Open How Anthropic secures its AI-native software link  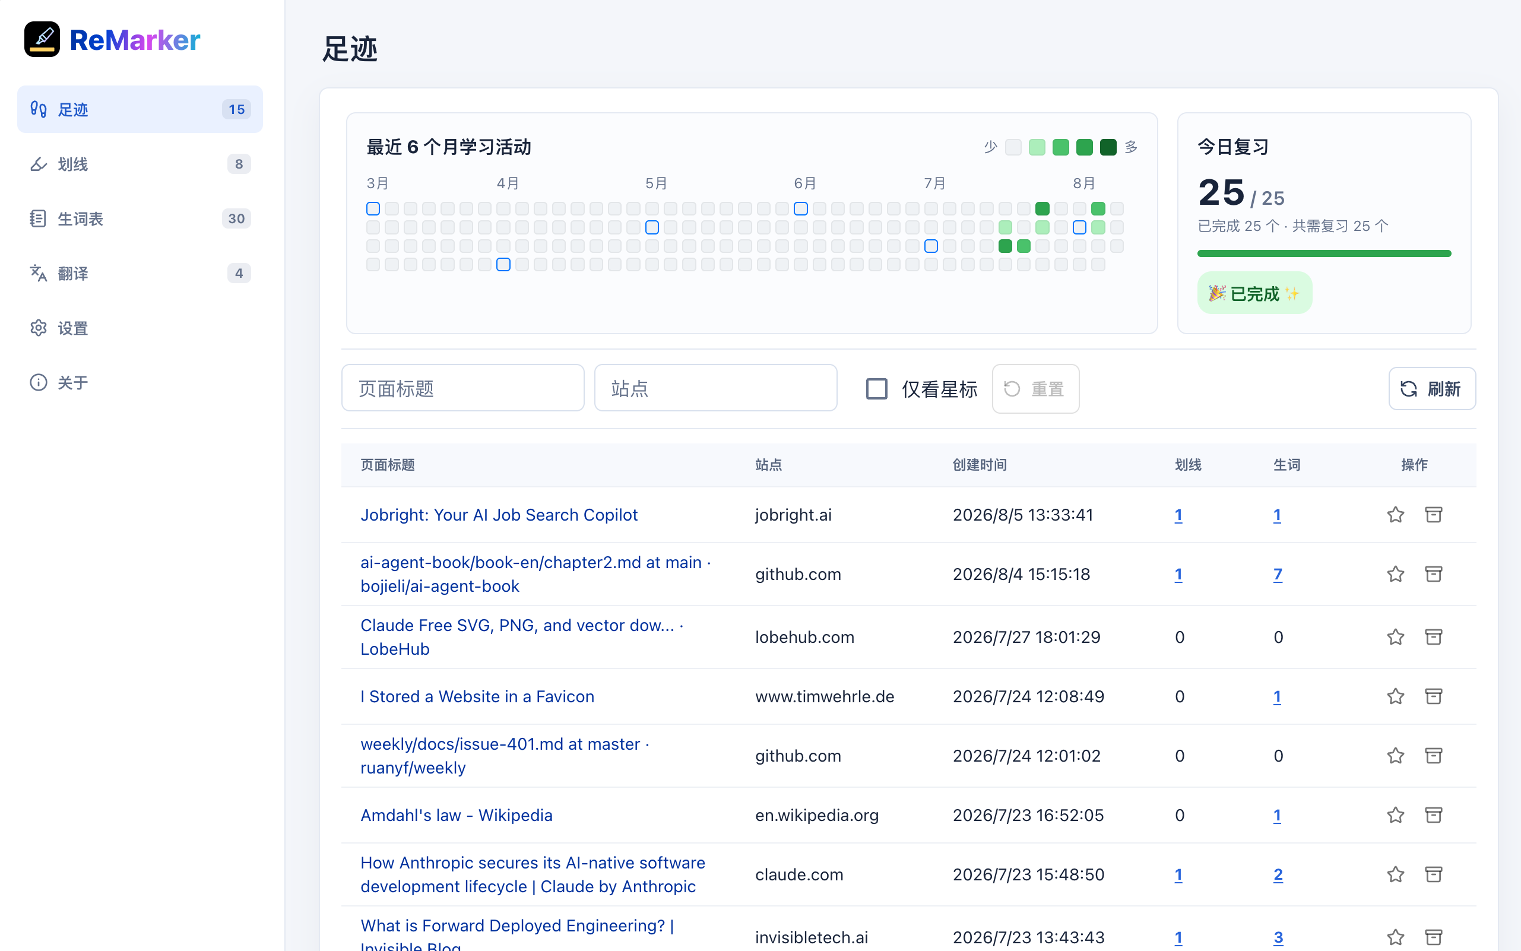point(532,874)
